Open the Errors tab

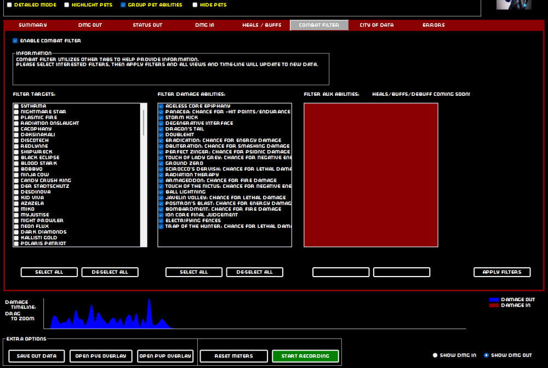point(433,25)
